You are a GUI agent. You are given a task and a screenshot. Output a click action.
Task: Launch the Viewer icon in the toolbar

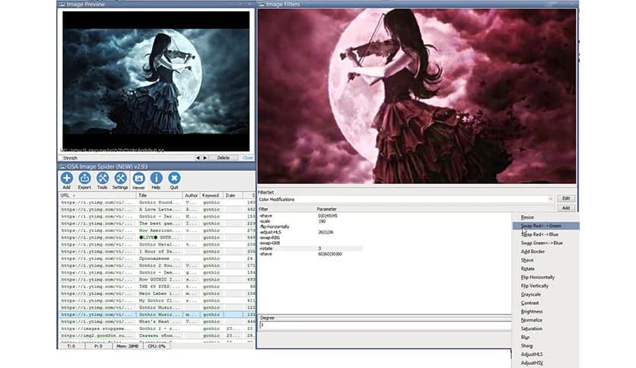coord(138,180)
